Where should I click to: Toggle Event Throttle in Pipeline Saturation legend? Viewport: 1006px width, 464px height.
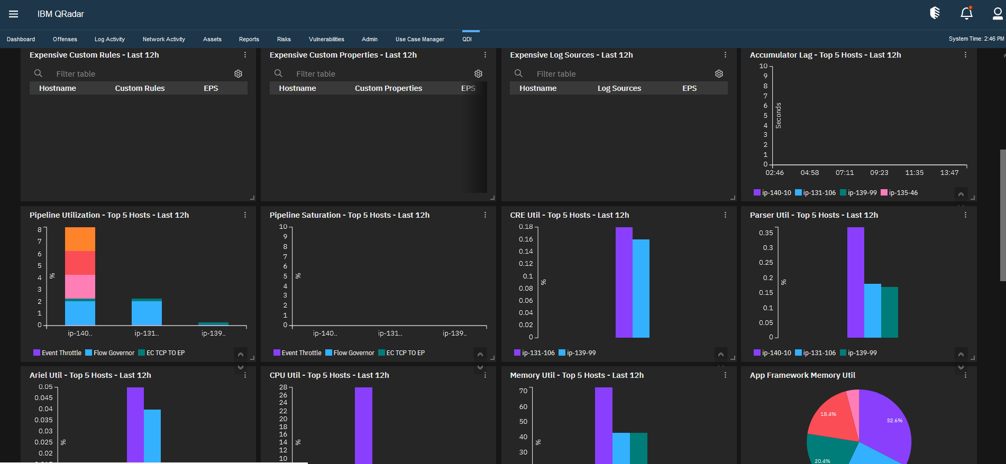click(297, 353)
